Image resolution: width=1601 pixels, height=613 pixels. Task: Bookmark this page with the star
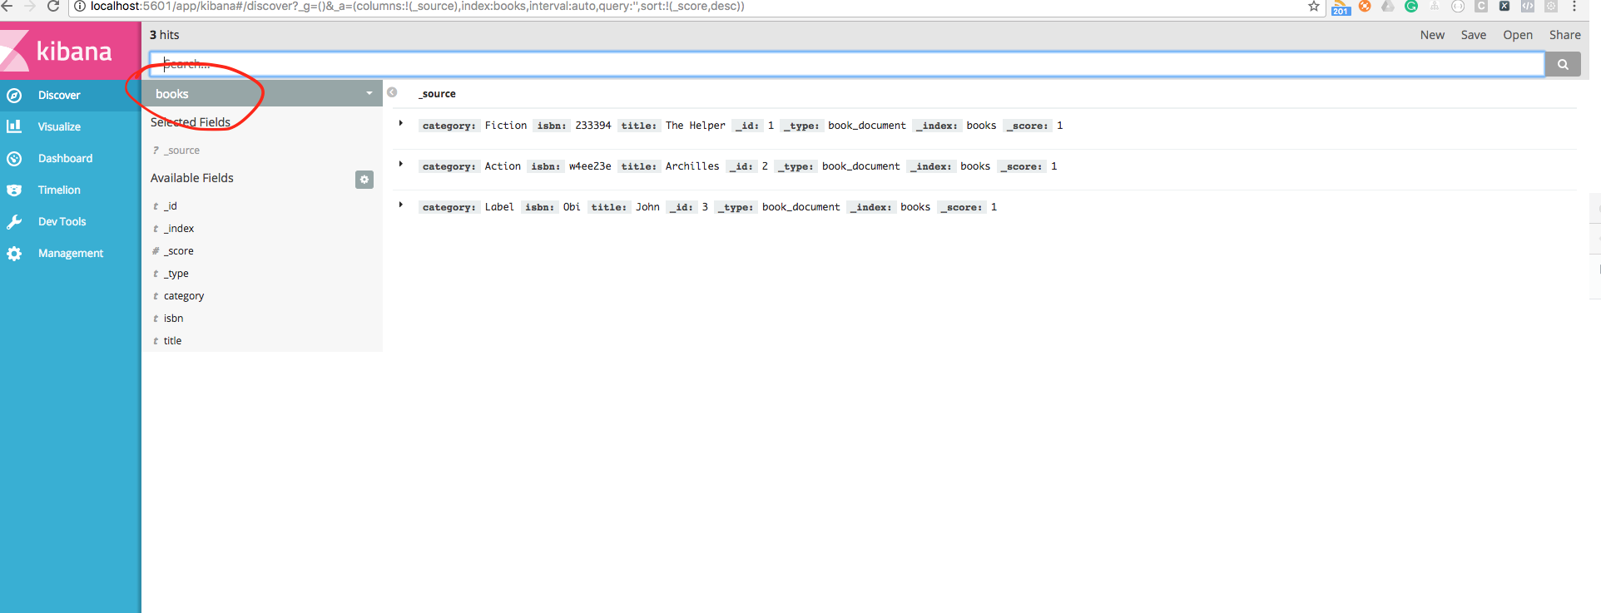point(1314,7)
